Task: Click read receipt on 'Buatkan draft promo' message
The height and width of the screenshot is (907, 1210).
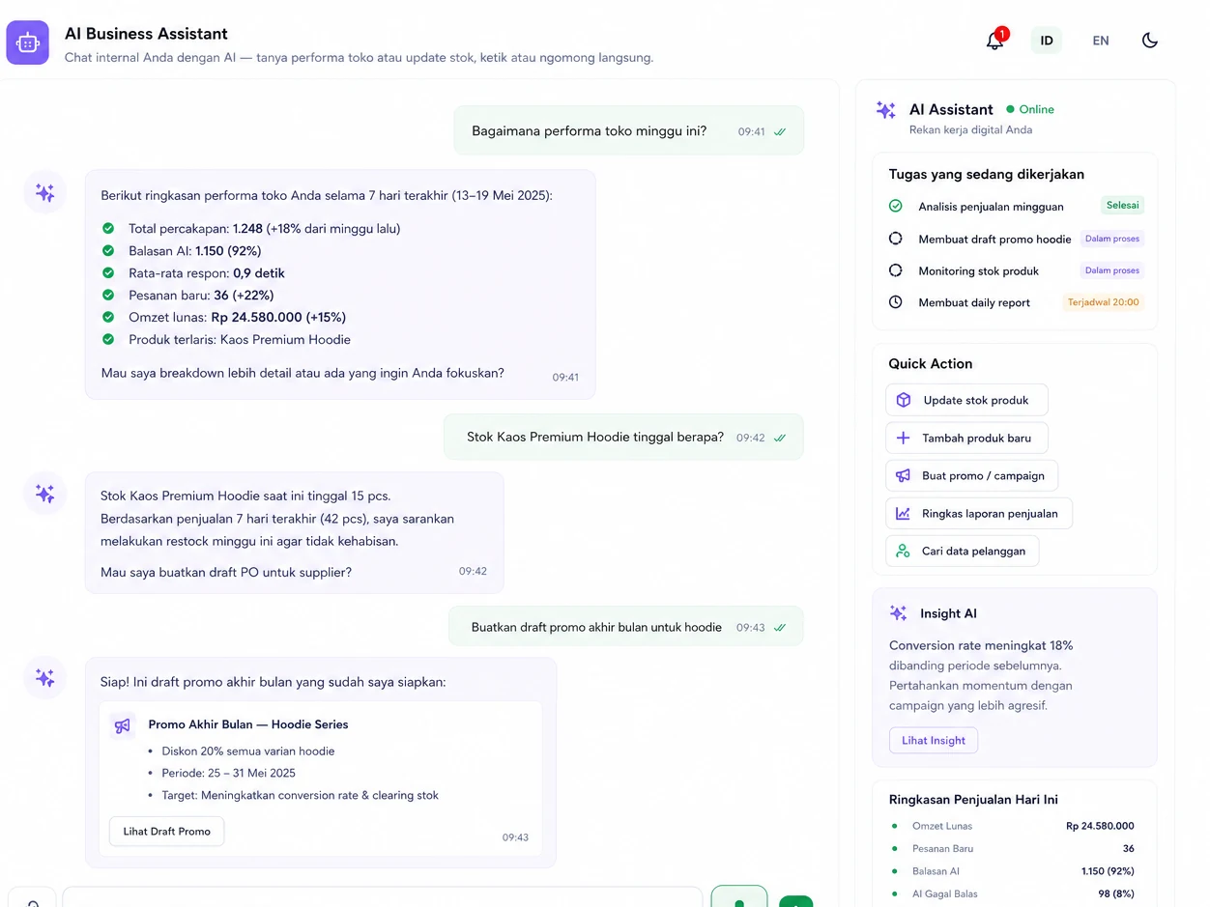Action: point(780,627)
